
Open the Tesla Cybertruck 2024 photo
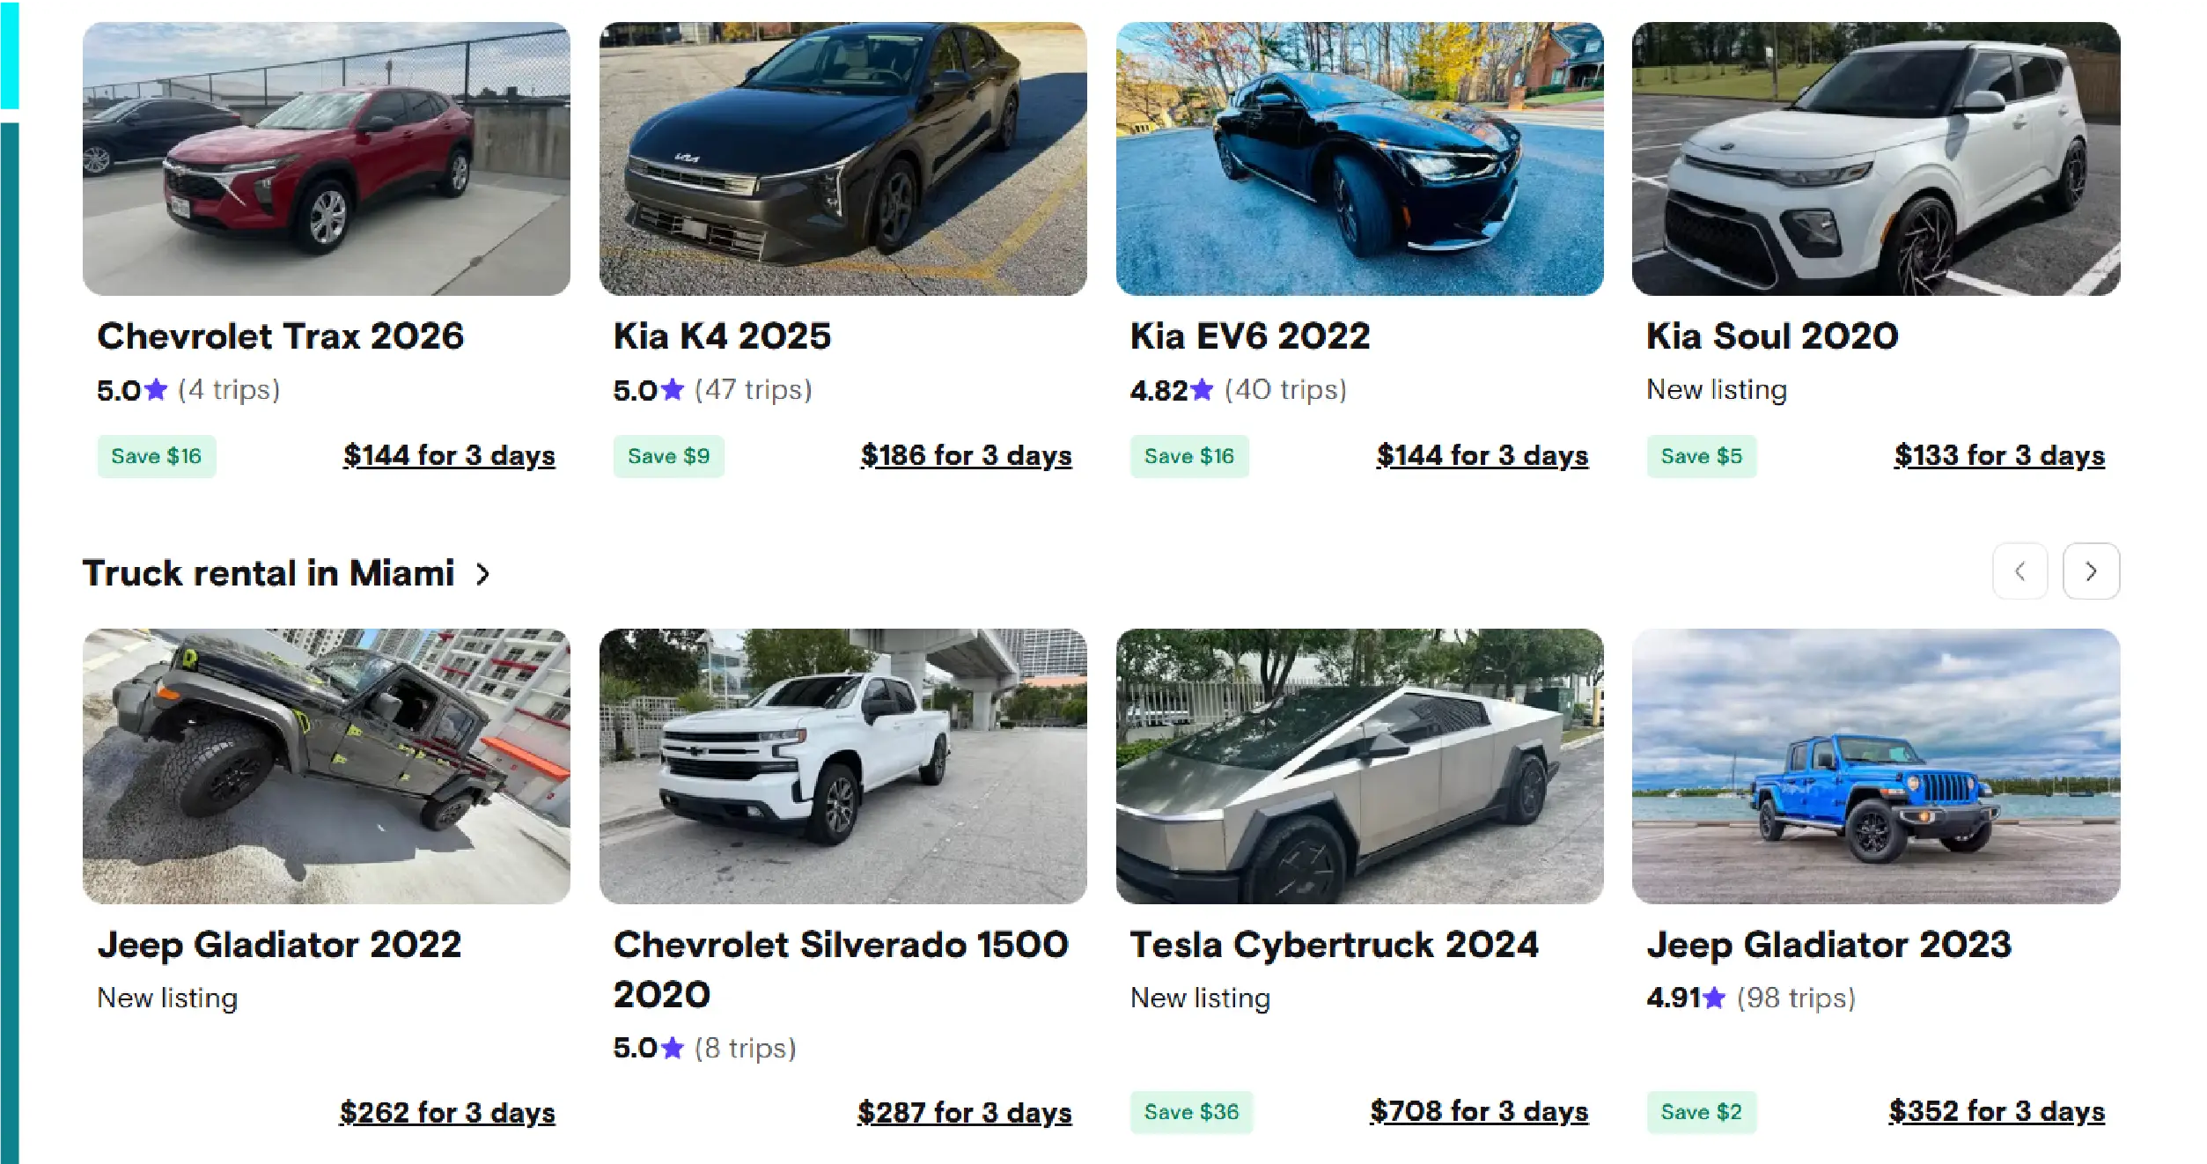pos(1359,765)
